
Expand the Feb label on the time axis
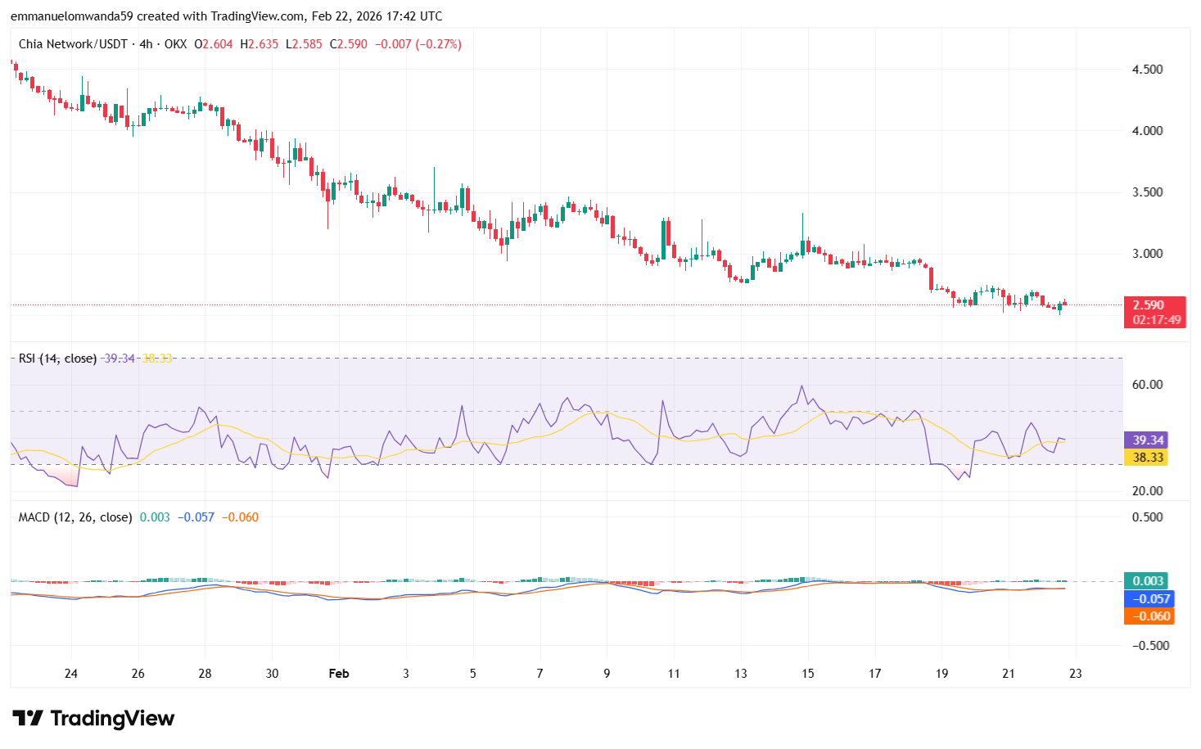tap(338, 674)
